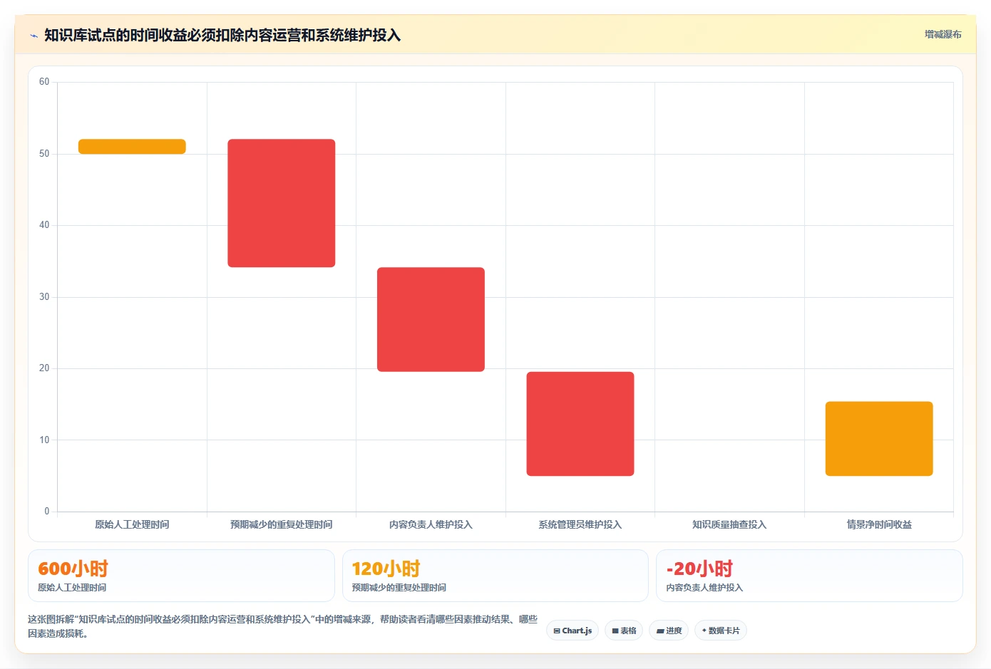Click the small icon inside the Chart.js tag
The height and width of the screenshot is (669, 991).
point(557,631)
